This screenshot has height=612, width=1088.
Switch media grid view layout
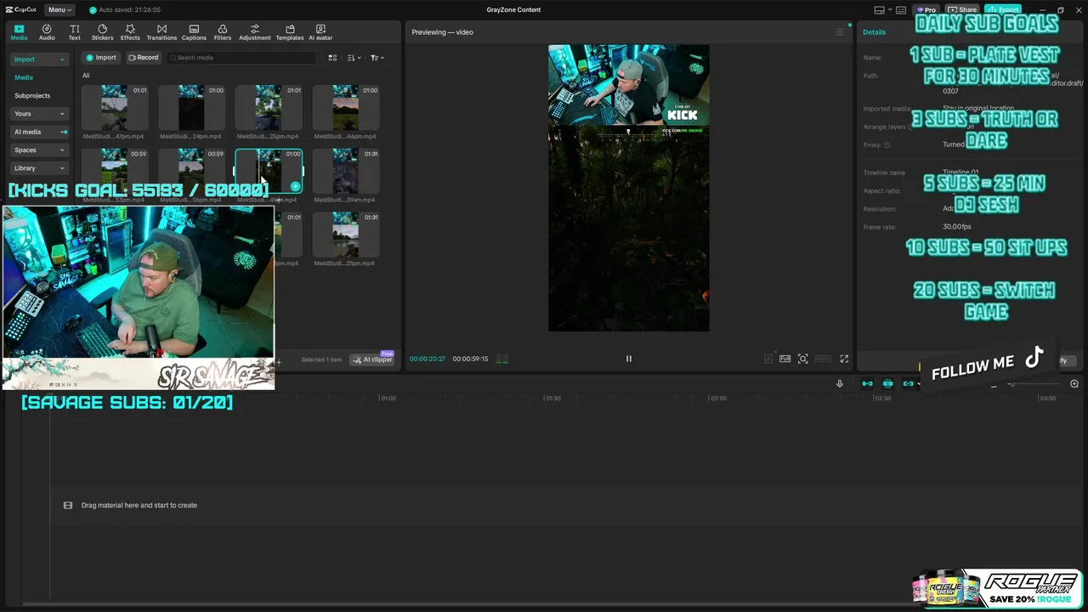[332, 58]
